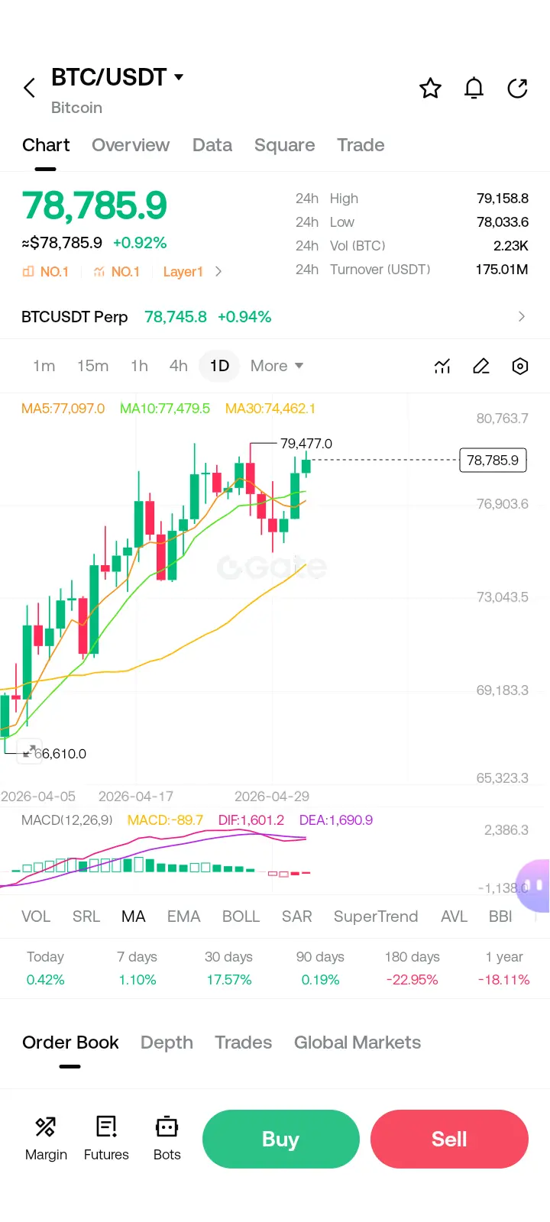The width and height of the screenshot is (550, 1222).
Task: Open the Global Markets tab
Action: (357, 1043)
